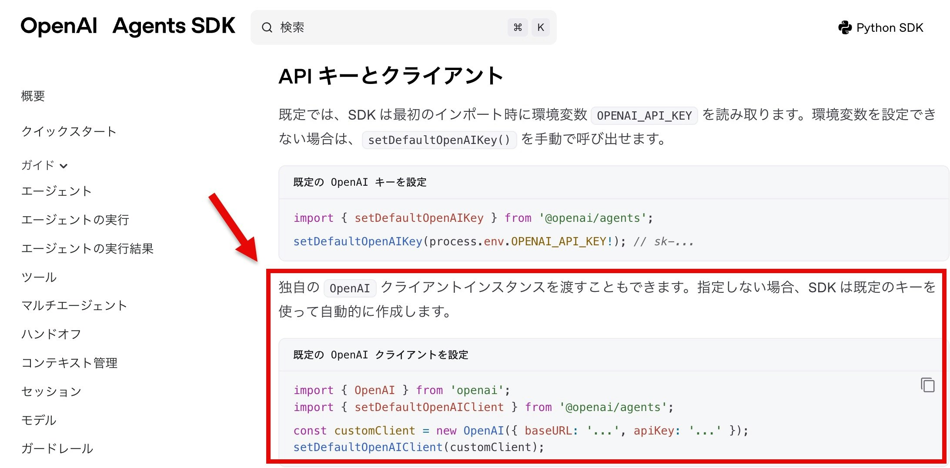Click the Python logo icon
Screen dimensions: 950x468
pos(845,27)
